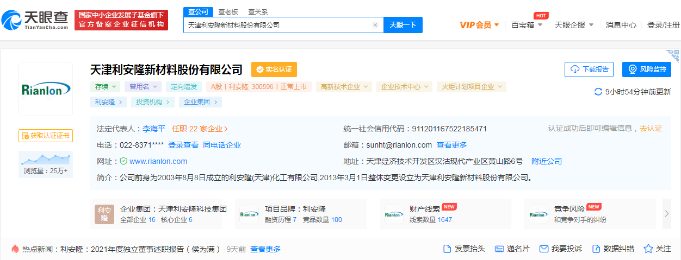The image size is (681, 260).
Task: Click the right arrow to show more cards
Action: pyautogui.click(x=666, y=213)
